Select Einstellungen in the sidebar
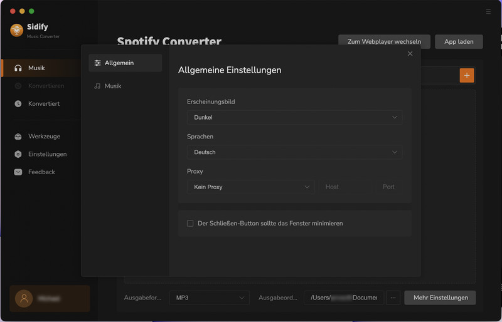The height and width of the screenshot is (322, 502). pos(48,154)
